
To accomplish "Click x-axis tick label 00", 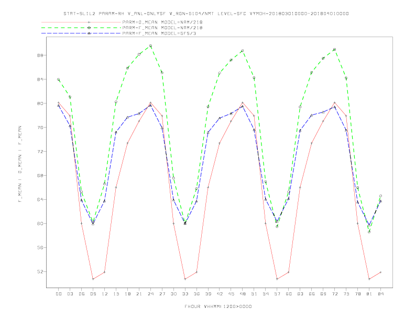I will click(59, 294).
